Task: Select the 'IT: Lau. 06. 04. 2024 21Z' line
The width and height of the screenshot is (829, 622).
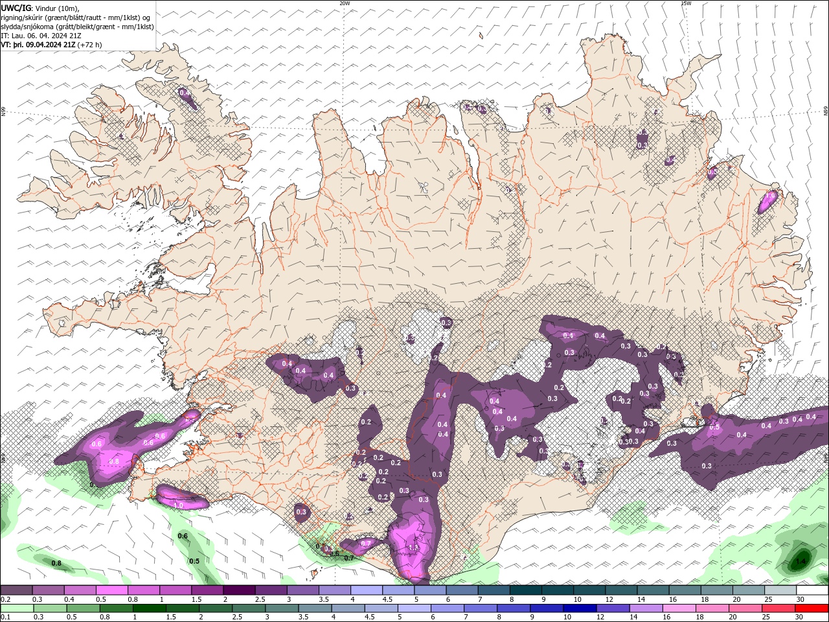Action: click(x=42, y=36)
